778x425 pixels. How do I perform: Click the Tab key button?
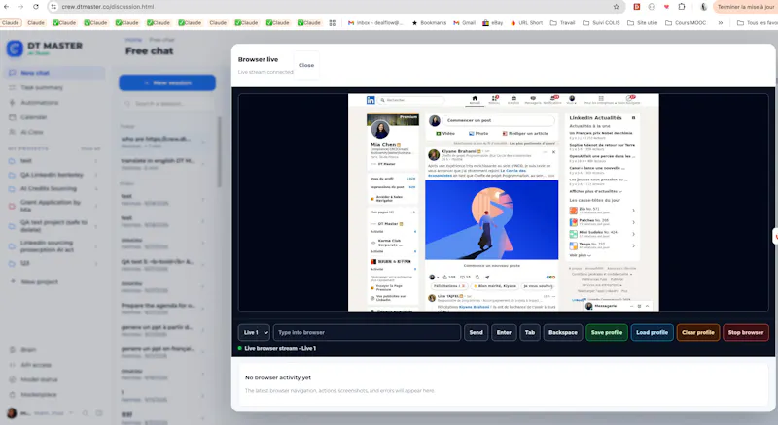(x=530, y=333)
